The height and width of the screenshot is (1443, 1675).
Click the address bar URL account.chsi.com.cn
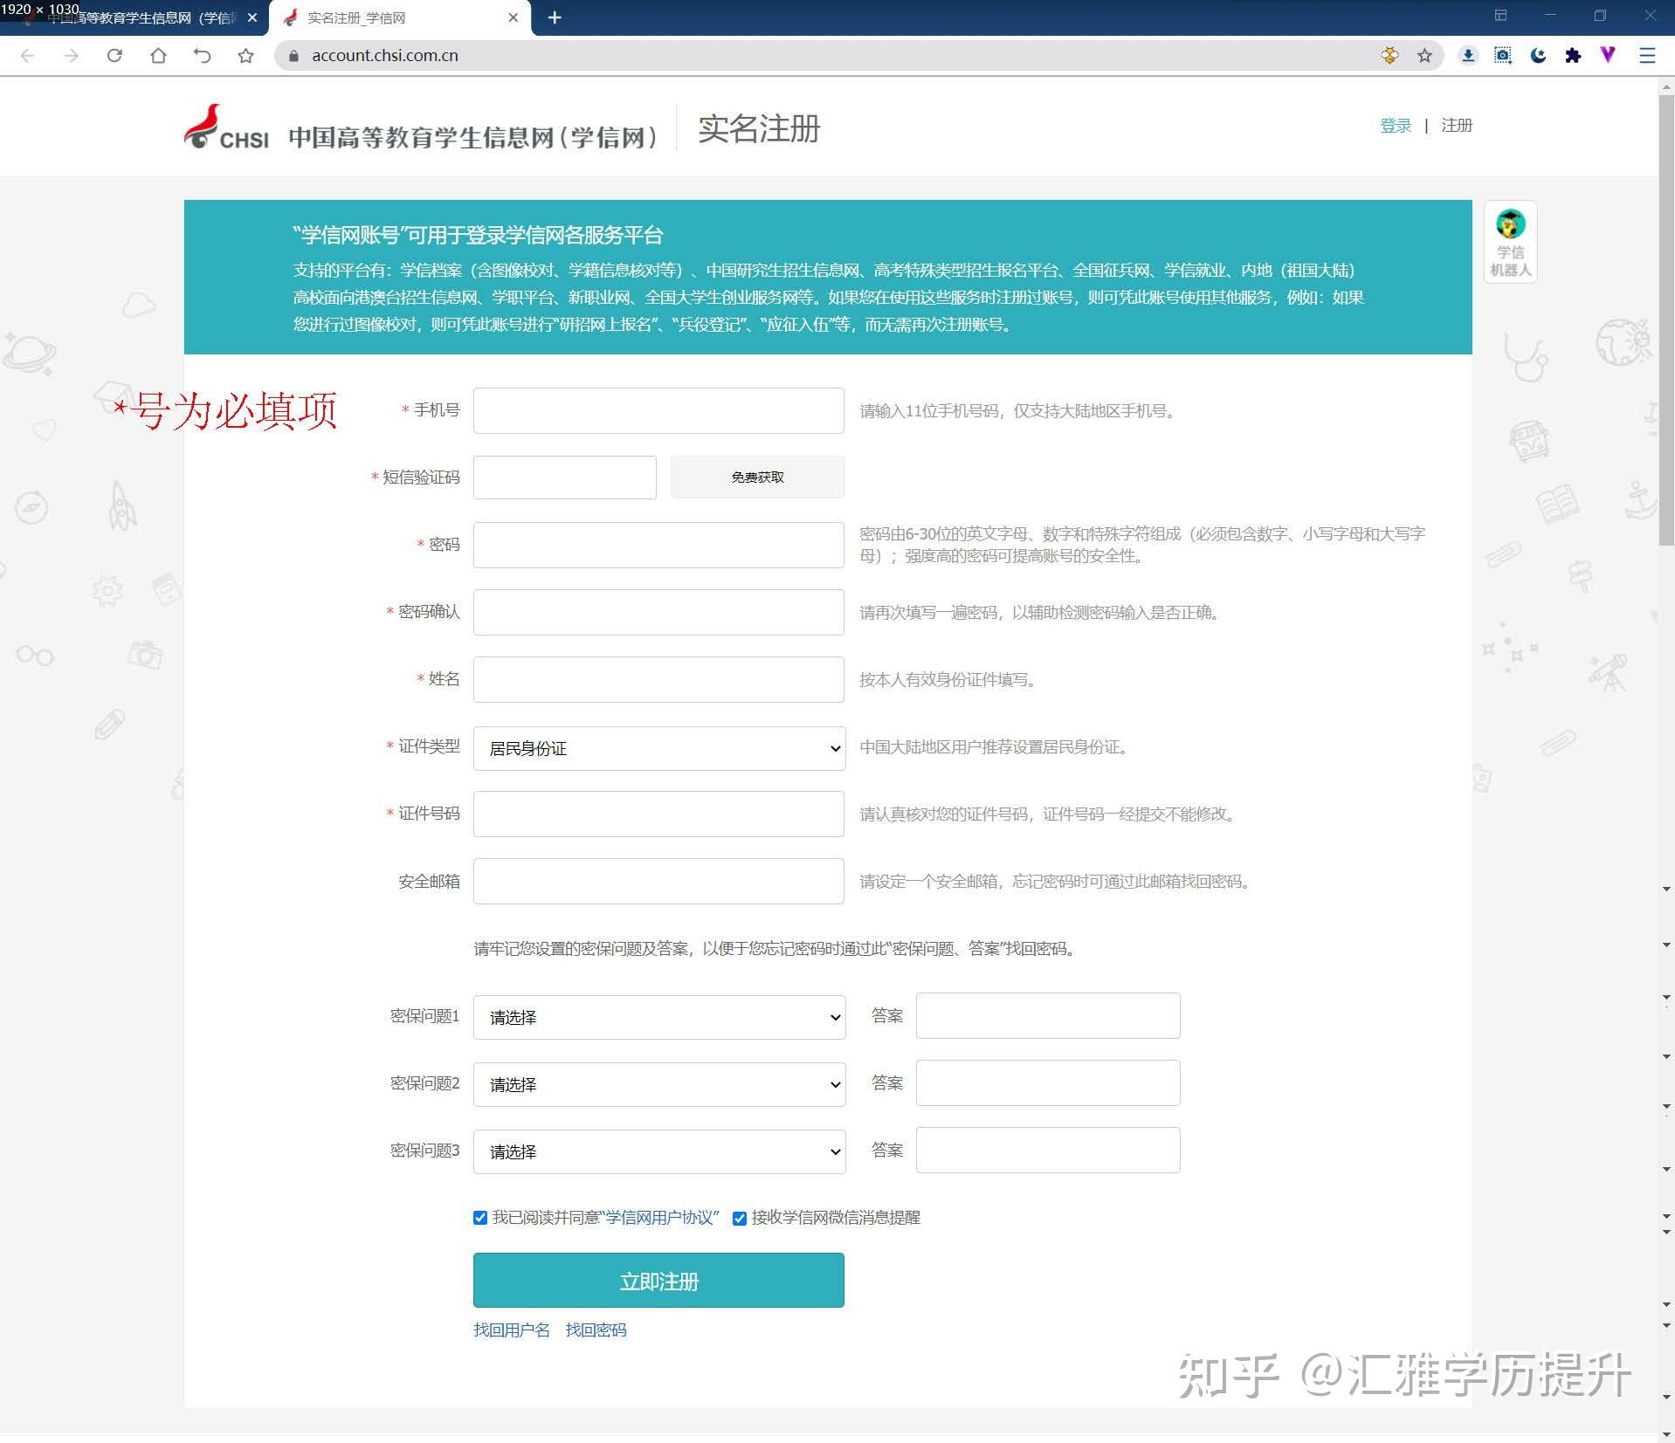click(x=385, y=56)
